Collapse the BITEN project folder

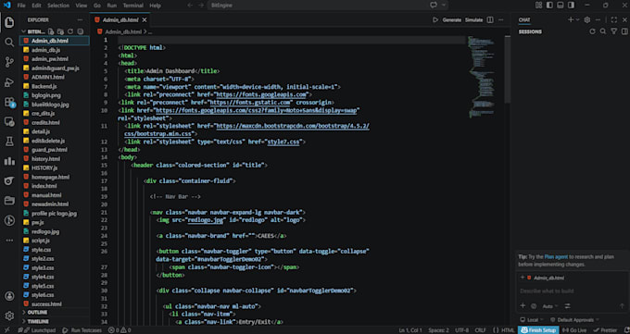(33, 31)
